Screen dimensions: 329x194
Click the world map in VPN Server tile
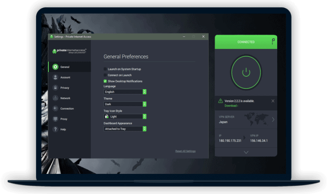tap(257, 119)
